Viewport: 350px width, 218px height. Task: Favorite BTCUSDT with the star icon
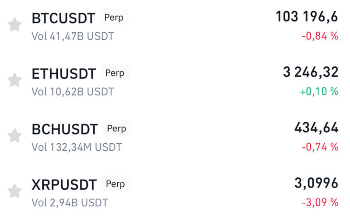(x=15, y=25)
